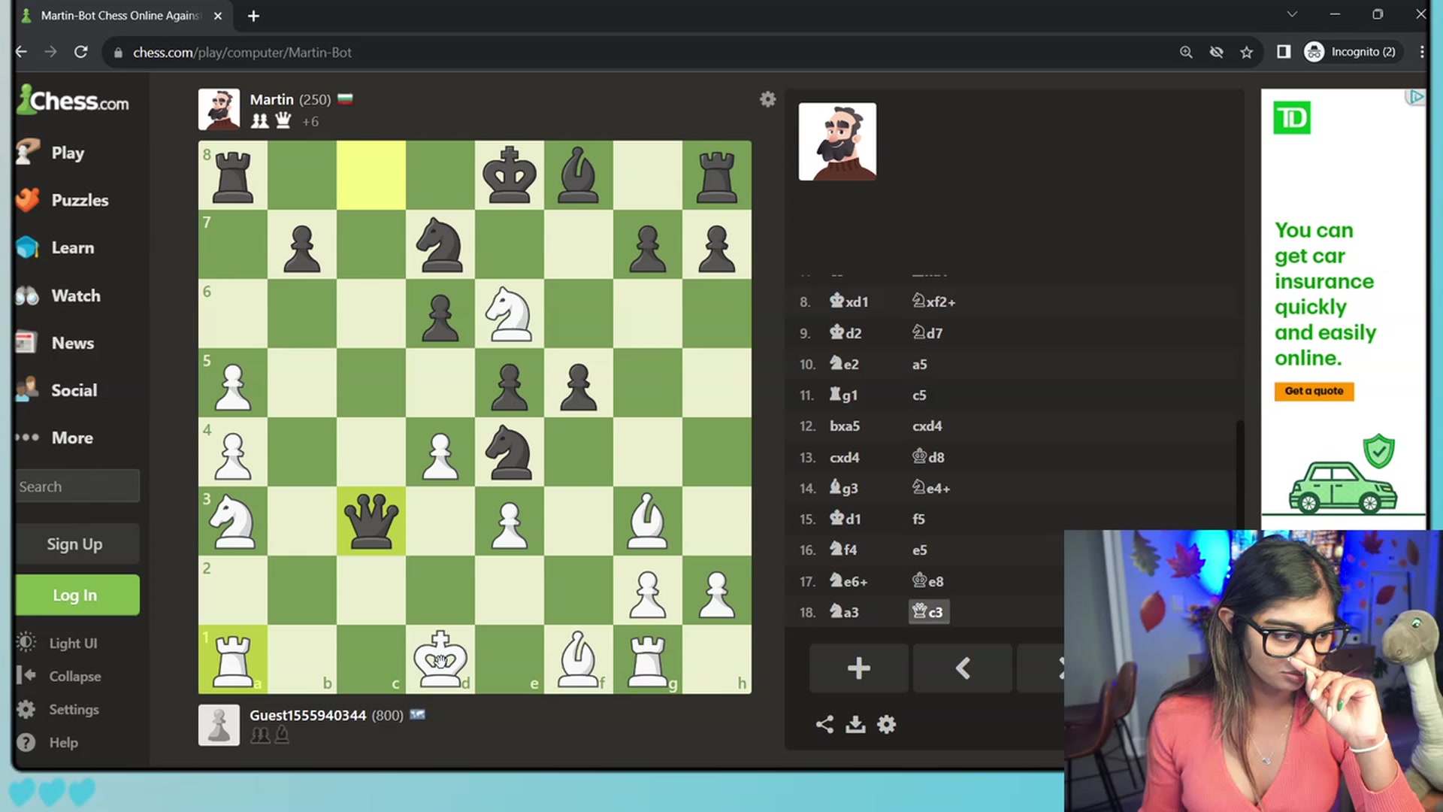Open AdChoices icon on TD ad
Screen dimensions: 1443x812
pyautogui.click(x=1416, y=97)
